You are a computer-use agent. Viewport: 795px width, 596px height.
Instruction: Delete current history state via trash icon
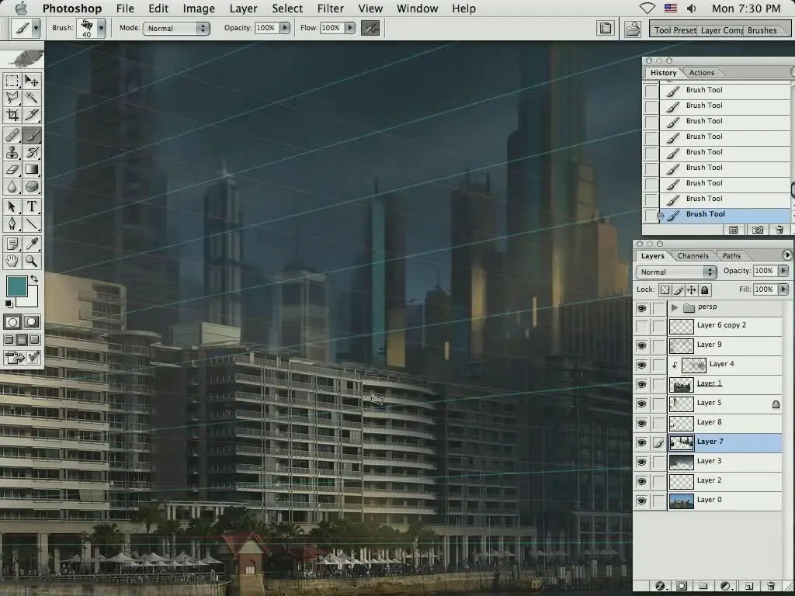pyautogui.click(x=779, y=230)
